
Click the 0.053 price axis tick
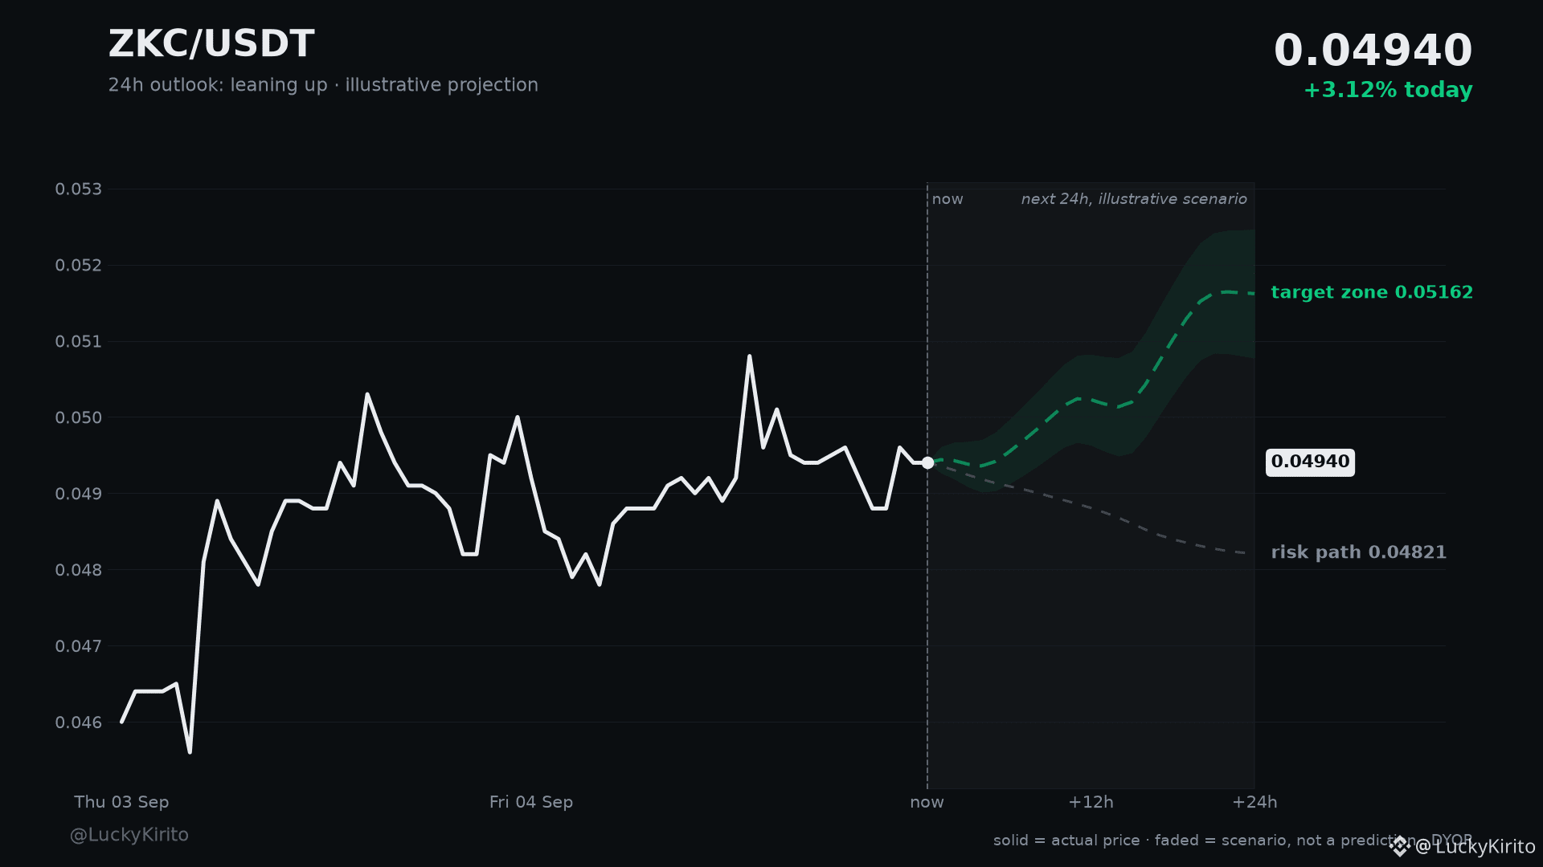79,189
